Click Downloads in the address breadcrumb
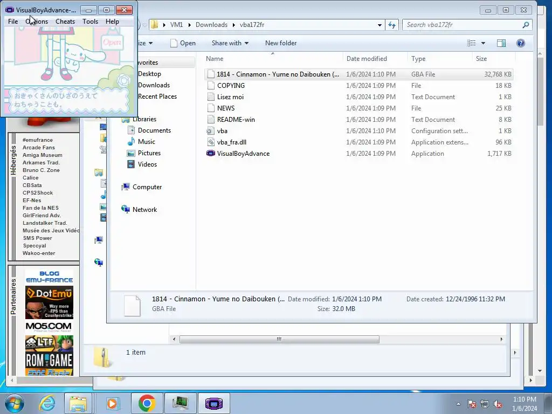Viewport: 552px width, 414px height. tap(211, 25)
